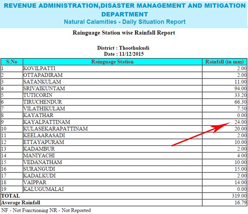Click the 'Natural Calamities - Daily Situation Report' subtitle
Viewport: 248px width, 214px height.
click(125, 22)
